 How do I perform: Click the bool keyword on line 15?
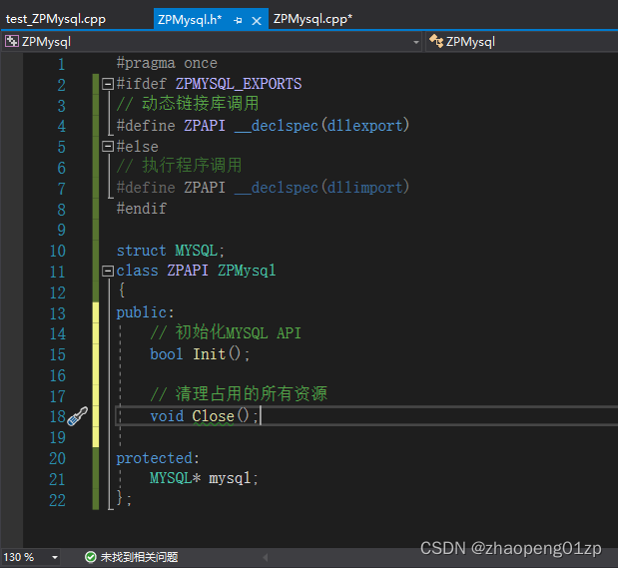tap(167, 354)
